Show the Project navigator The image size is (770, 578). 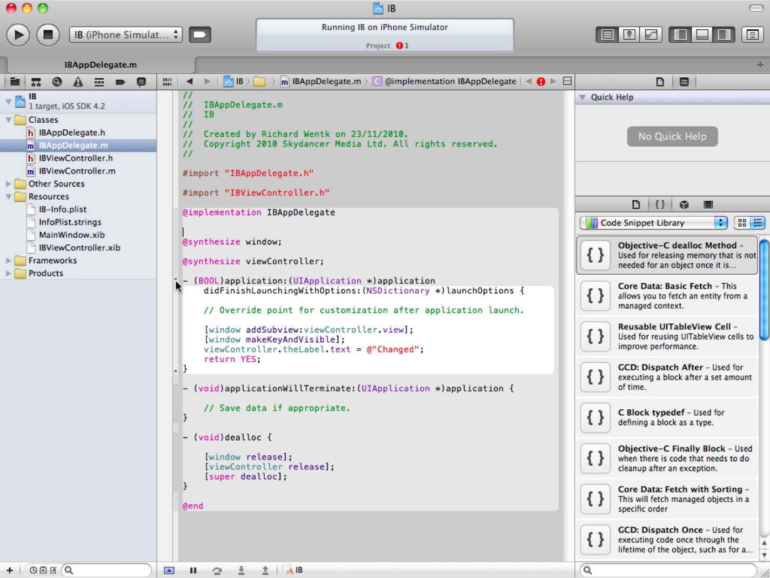tap(15, 82)
